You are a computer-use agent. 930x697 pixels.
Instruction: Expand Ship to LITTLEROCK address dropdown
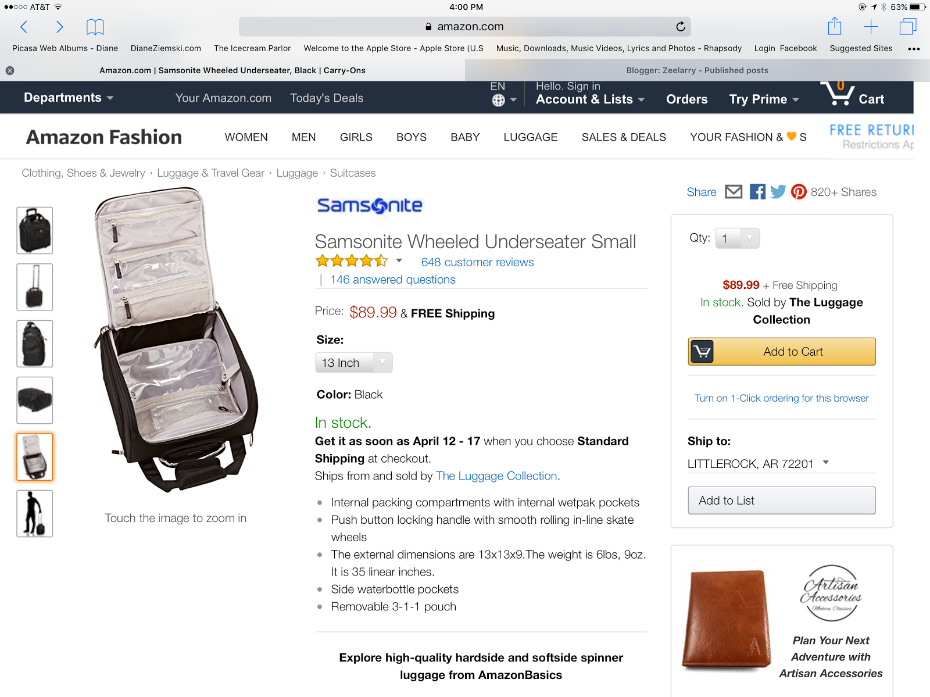click(x=759, y=464)
